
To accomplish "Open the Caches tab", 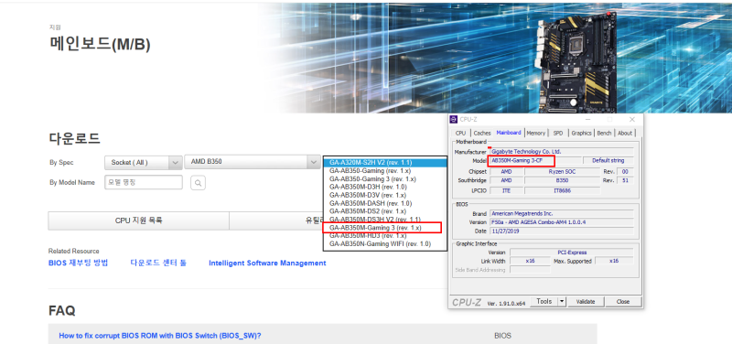I will 482,133.
